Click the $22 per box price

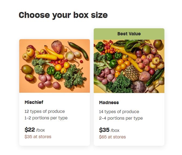pos(30,130)
